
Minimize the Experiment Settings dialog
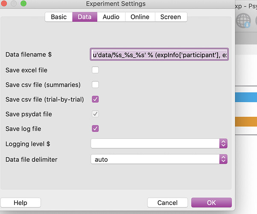click(14, 4)
